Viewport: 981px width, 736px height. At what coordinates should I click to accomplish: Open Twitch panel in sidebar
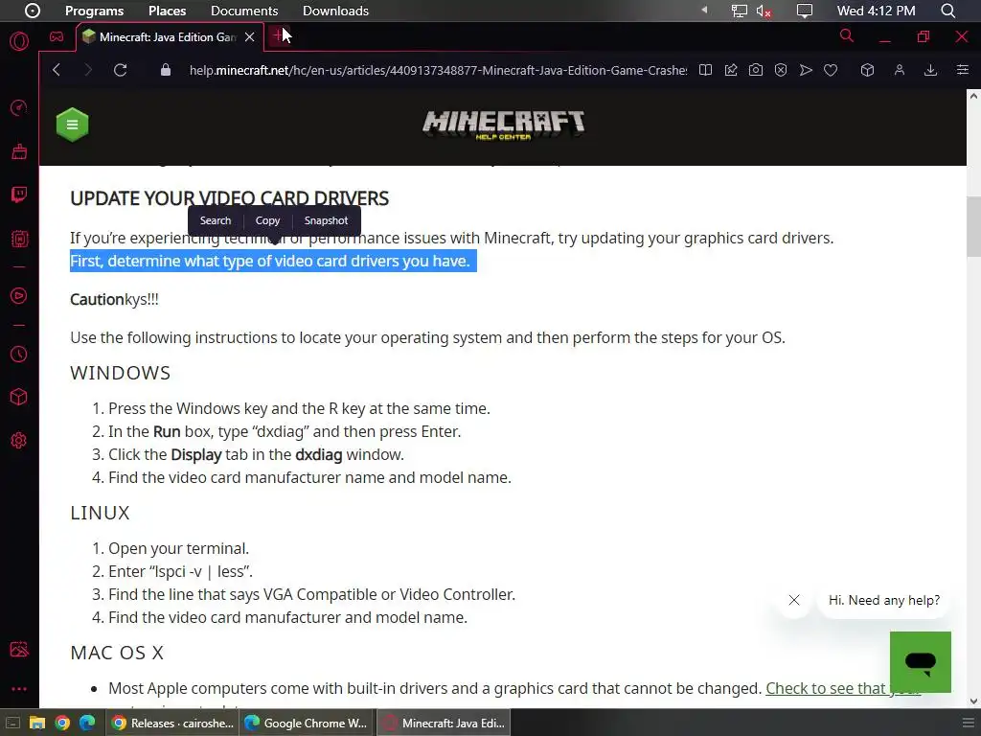coord(19,195)
